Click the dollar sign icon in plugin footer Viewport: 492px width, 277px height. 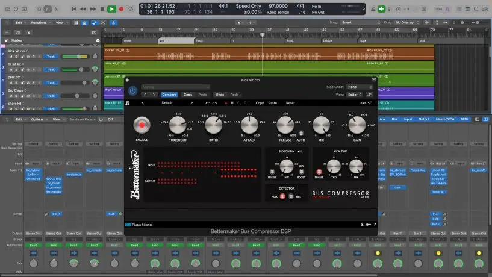[x=362, y=225]
